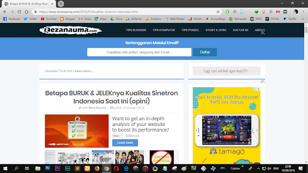Open the OGAds bookmark

click(x=272, y=19)
